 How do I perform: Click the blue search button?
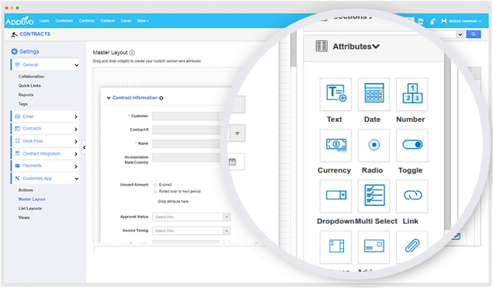[473, 34]
